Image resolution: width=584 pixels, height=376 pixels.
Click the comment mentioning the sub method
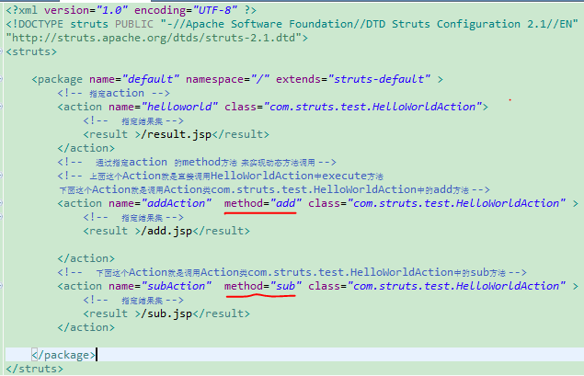292,272
